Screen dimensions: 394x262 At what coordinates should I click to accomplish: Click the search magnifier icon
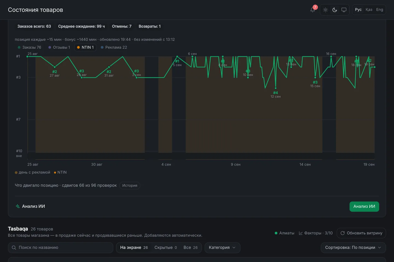14,248
